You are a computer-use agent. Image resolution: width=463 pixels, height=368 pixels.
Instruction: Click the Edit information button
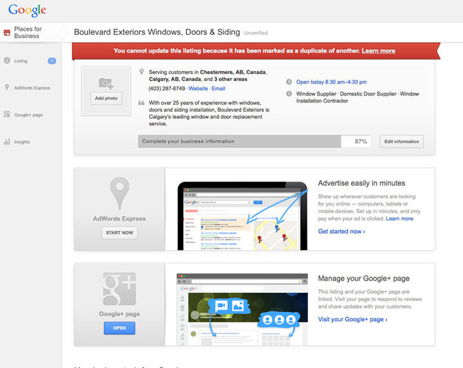pyautogui.click(x=401, y=141)
